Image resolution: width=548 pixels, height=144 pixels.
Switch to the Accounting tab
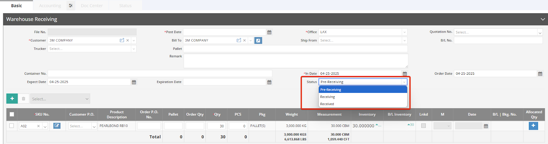pos(50,5)
